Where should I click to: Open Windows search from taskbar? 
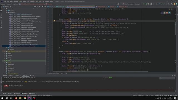pyautogui.click(x=7, y=98)
